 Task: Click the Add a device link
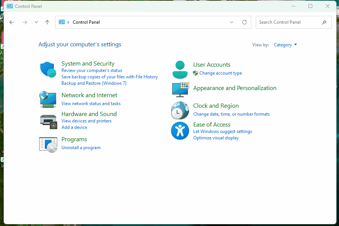(x=74, y=127)
